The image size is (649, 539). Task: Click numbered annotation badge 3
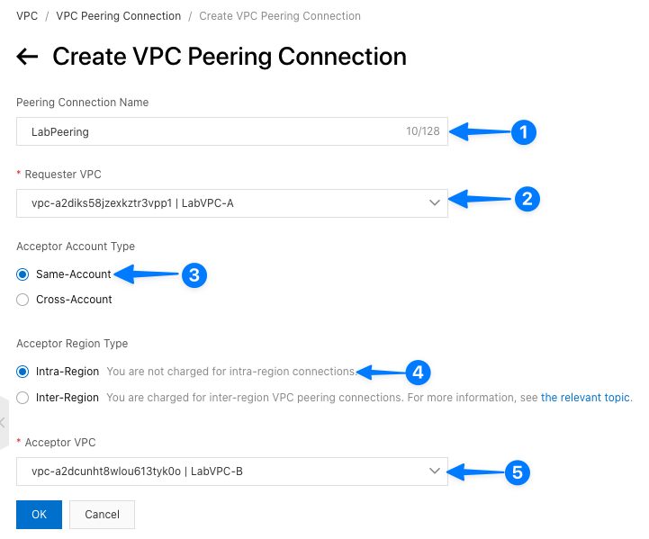coord(194,274)
